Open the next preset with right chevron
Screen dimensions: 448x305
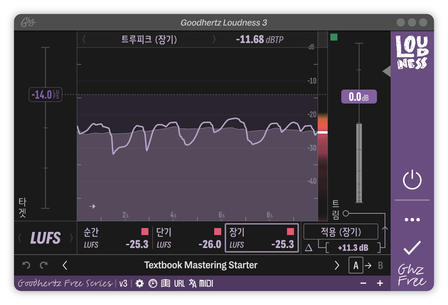tap(337, 265)
